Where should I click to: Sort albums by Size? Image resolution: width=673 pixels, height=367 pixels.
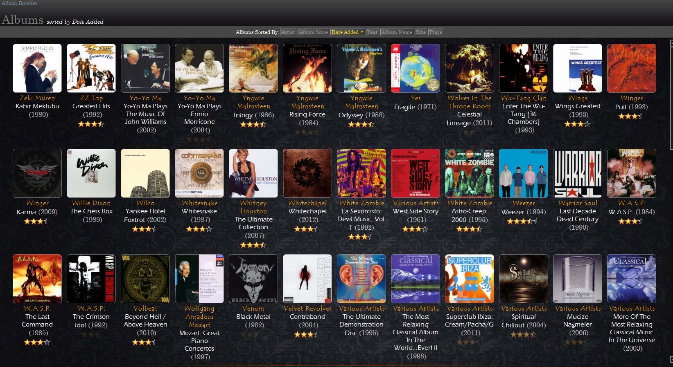(x=420, y=32)
